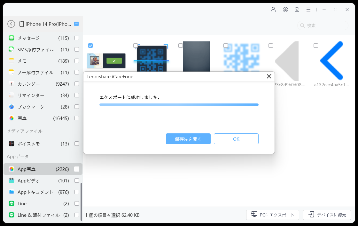Viewport: 358px width, 226px height.
Task: Click OK in the export dialog
Action: click(x=236, y=139)
